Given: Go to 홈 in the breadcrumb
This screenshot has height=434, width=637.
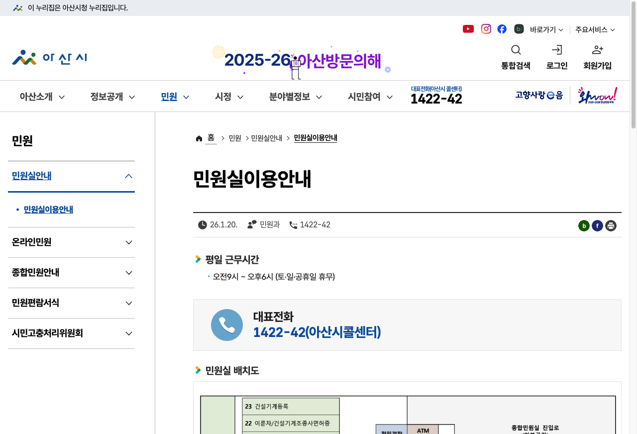Looking at the screenshot, I should coord(211,138).
